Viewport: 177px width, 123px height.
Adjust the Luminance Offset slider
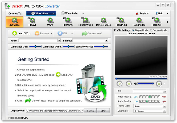click(68, 46)
